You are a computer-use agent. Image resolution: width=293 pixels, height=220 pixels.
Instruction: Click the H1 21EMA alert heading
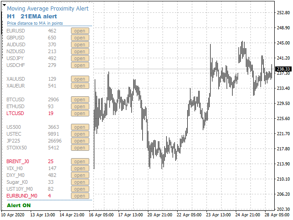(x=32, y=16)
